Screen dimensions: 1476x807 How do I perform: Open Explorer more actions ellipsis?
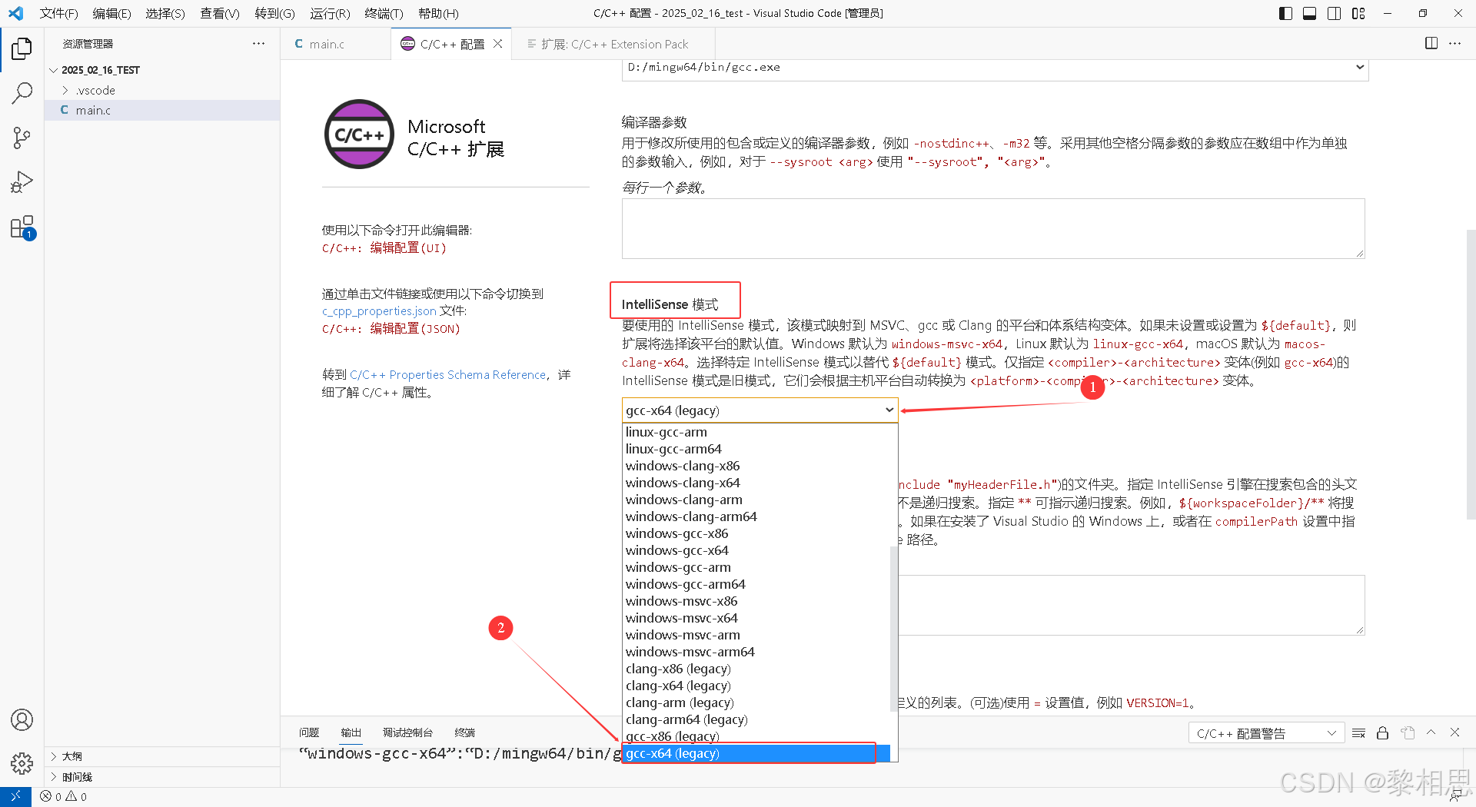pos(258,44)
